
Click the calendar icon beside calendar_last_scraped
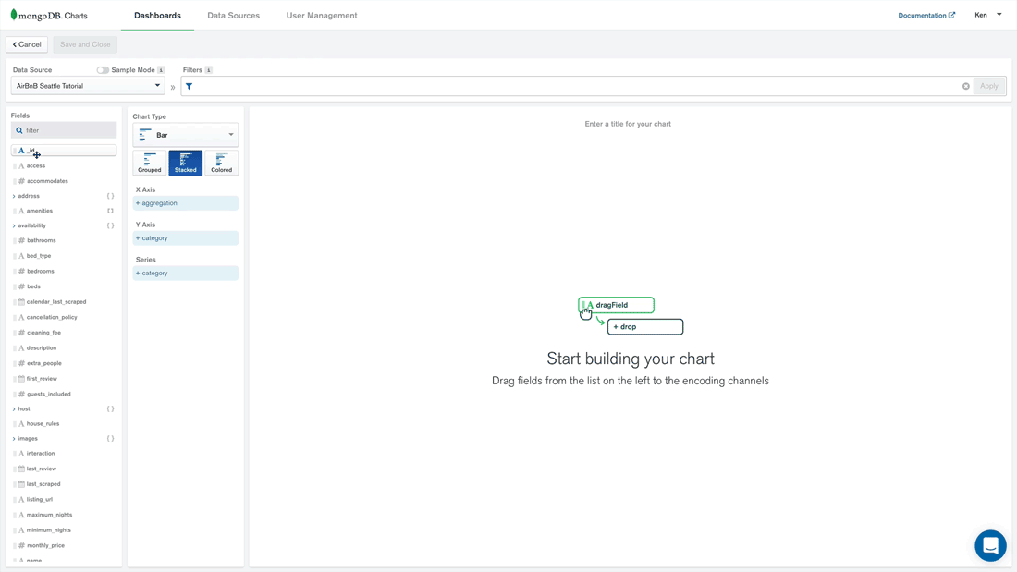point(21,301)
